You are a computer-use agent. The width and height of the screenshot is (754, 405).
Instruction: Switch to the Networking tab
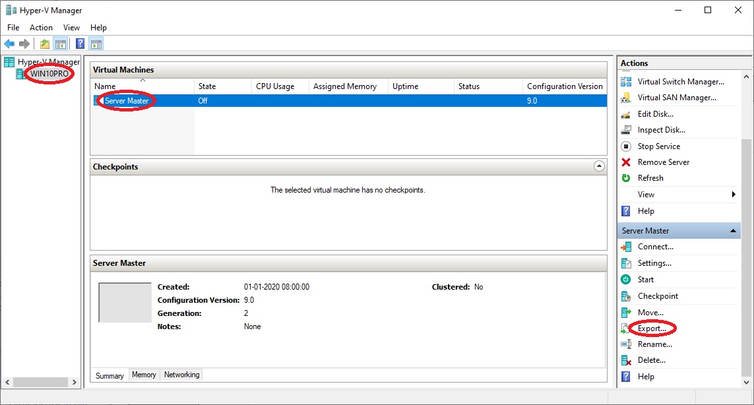coord(182,375)
